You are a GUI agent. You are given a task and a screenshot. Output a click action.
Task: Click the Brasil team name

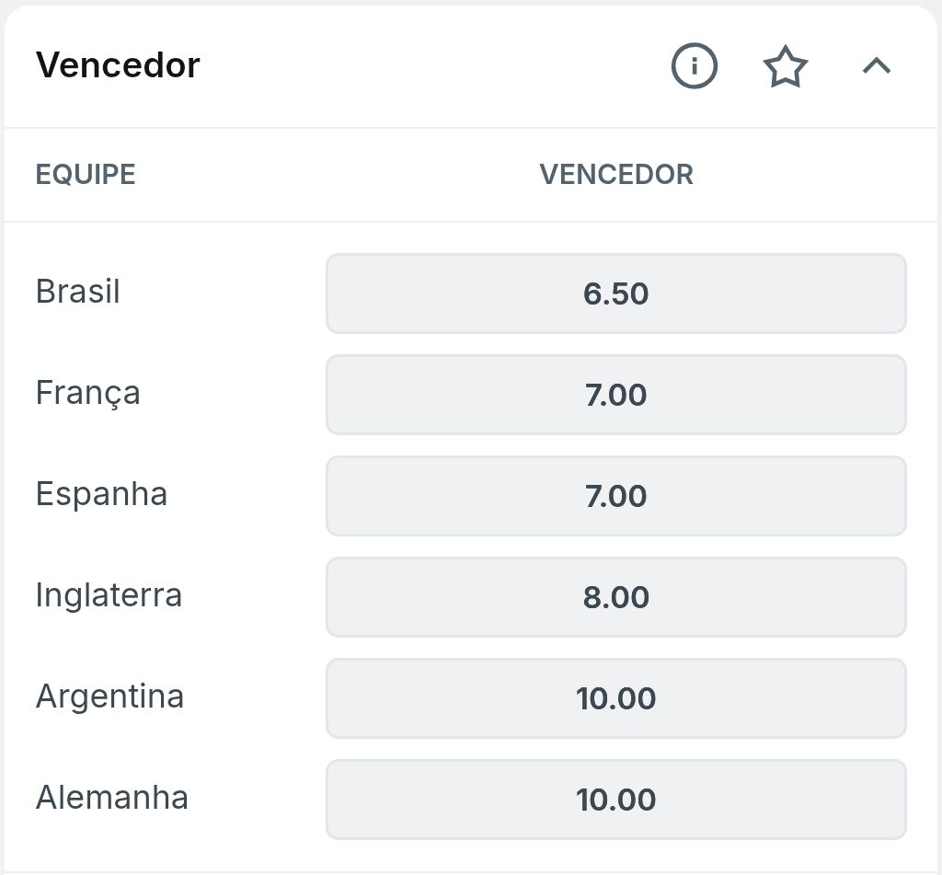(x=78, y=292)
